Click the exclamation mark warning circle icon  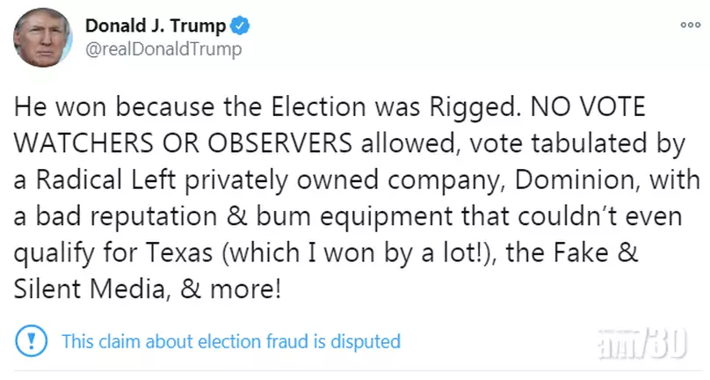[x=32, y=340]
